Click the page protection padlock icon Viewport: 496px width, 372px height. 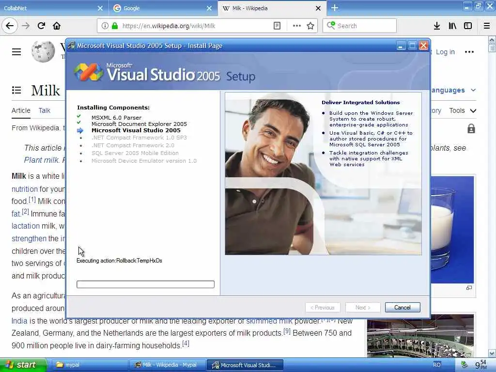[471, 128]
